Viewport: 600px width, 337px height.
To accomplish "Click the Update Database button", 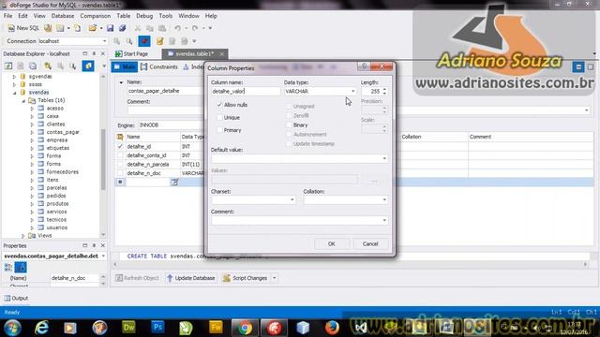I will (x=191, y=278).
